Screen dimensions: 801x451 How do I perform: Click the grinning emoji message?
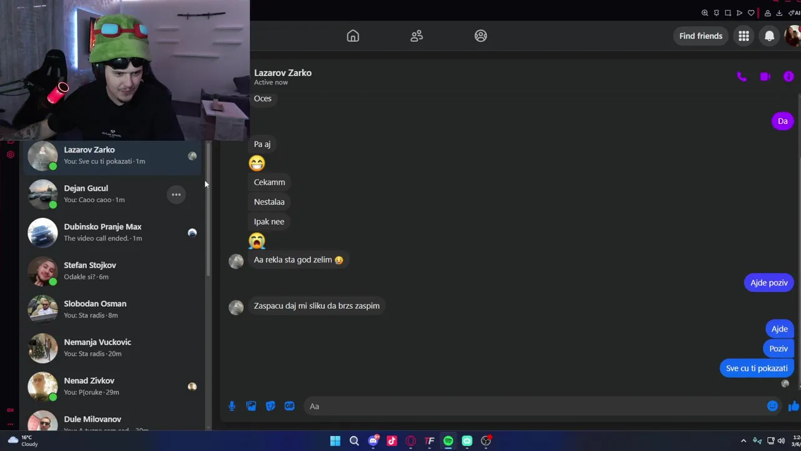[x=257, y=163]
